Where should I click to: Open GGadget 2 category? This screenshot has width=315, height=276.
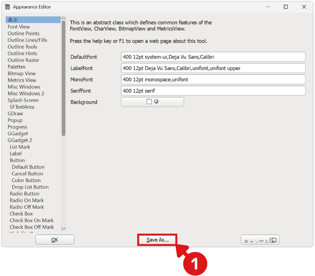(x=20, y=140)
